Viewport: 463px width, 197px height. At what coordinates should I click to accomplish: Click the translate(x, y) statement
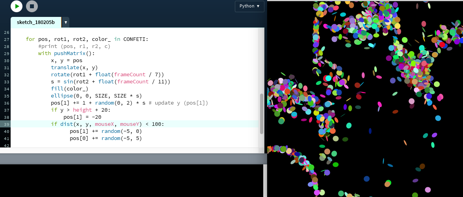point(74,68)
